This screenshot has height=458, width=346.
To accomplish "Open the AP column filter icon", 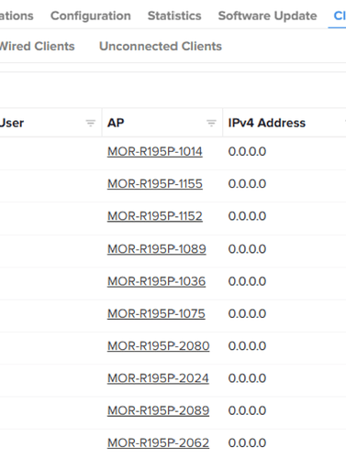I will coord(211,123).
